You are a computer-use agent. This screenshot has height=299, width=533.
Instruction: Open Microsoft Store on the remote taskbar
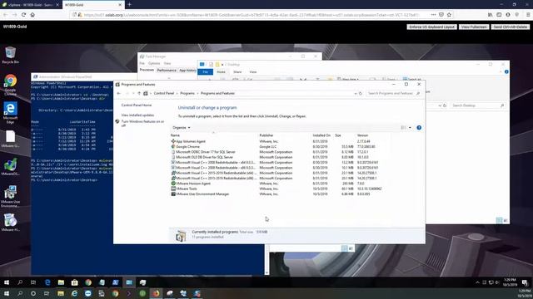tap(74, 282)
